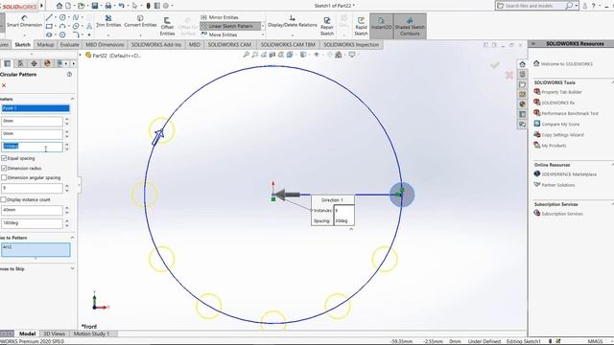This screenshot has height=345, width=614.
Task: Open Linear Sketch Pattern dropdown arrow
Action: 263,26
